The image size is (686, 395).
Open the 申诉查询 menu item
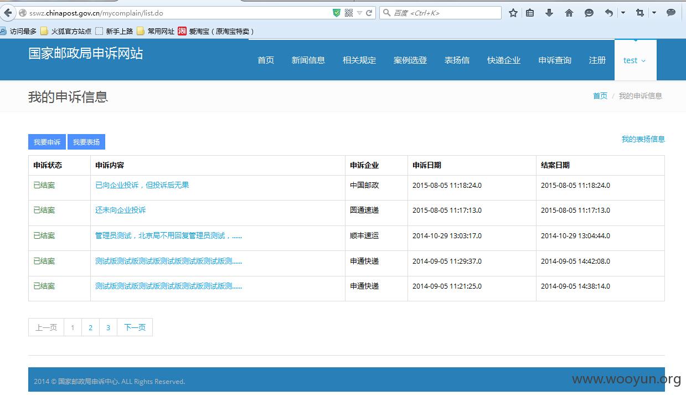click(x=555, y=60)
